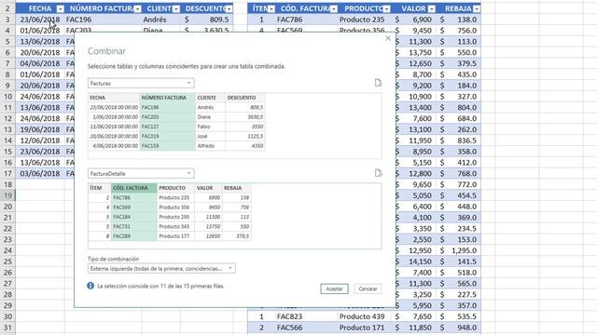The height and width of the screenshot is (335, 597).
Task: Select CÓD. FACTURA column header in preview
Action: coord(134,188)
